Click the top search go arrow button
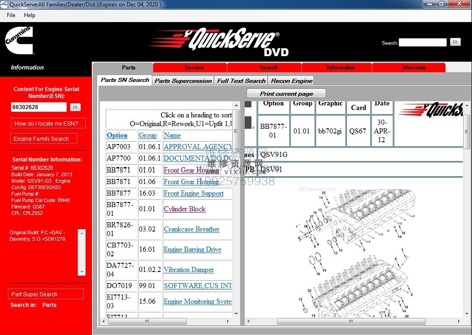The height and width of the screenshot is (335, 472). [455, 42]
